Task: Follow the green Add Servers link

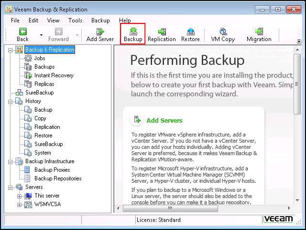Action: click(164, 121)
